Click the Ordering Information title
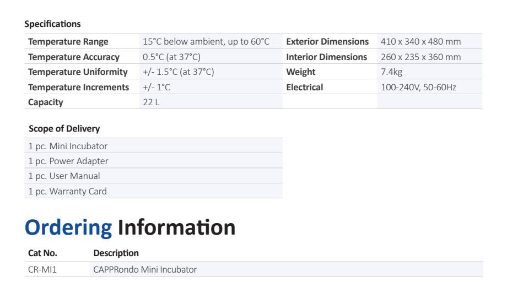 [131, 227]
